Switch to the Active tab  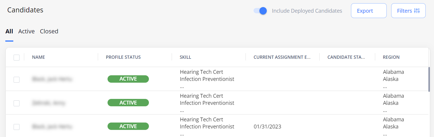coord(27,31)
